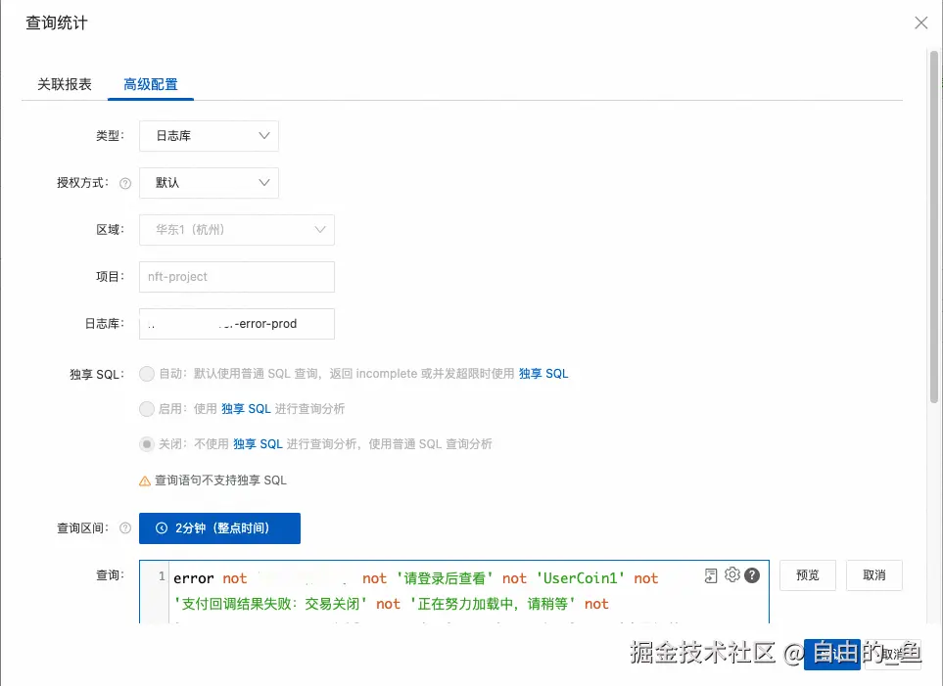Click the 取消 button beside 预览
Screen dimensions: 943x686
pos(873,575)
